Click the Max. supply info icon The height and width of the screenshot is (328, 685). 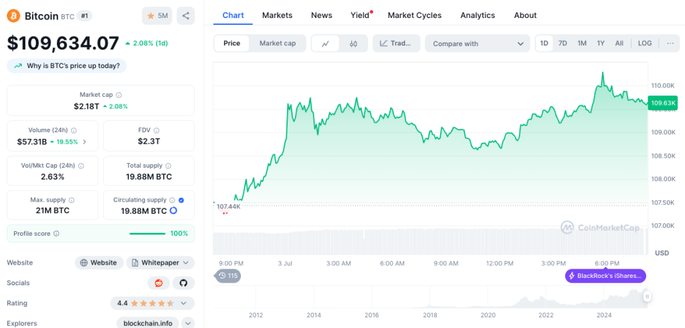coord(72,200)
